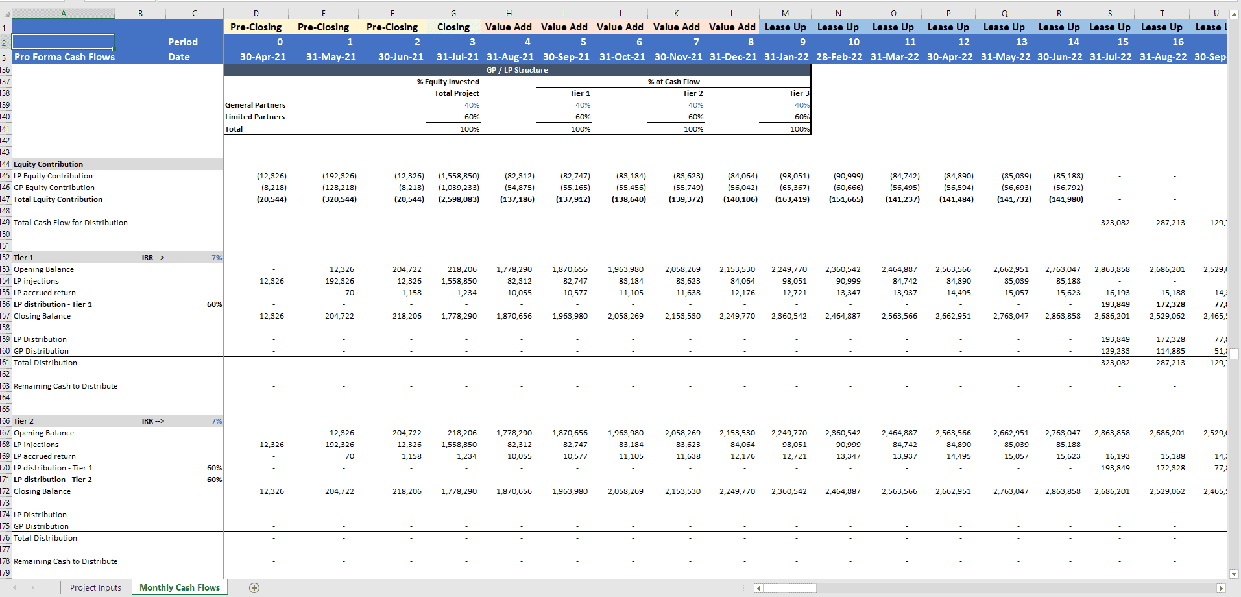Click the 'Total Equity Contribution' row label
The width and height of the screenshot is (1241, 597).
point(58,199)
